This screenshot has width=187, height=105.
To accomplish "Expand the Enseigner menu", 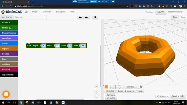I will (x=61, y=12).
